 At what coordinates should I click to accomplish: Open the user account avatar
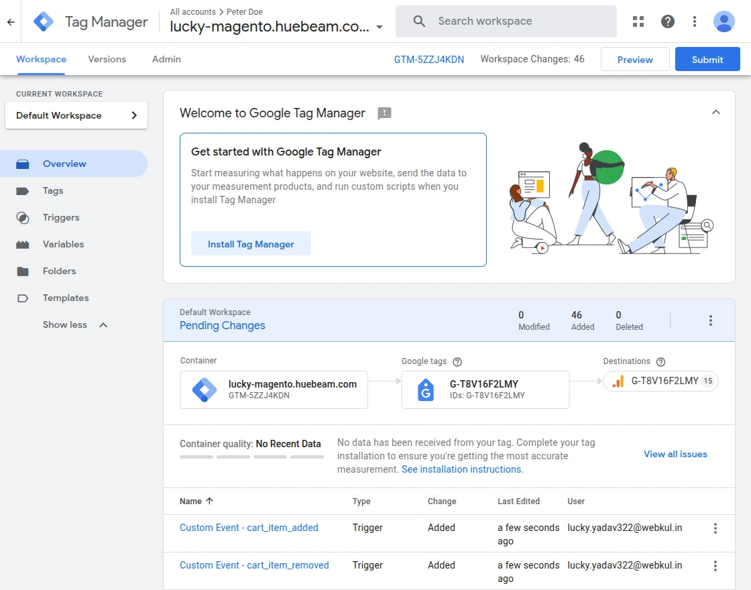(x=724, y=21)
